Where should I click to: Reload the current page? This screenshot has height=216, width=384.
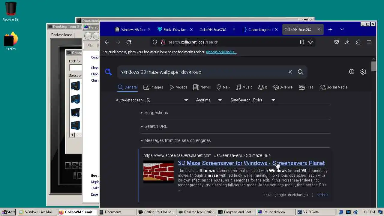(129, 42)
